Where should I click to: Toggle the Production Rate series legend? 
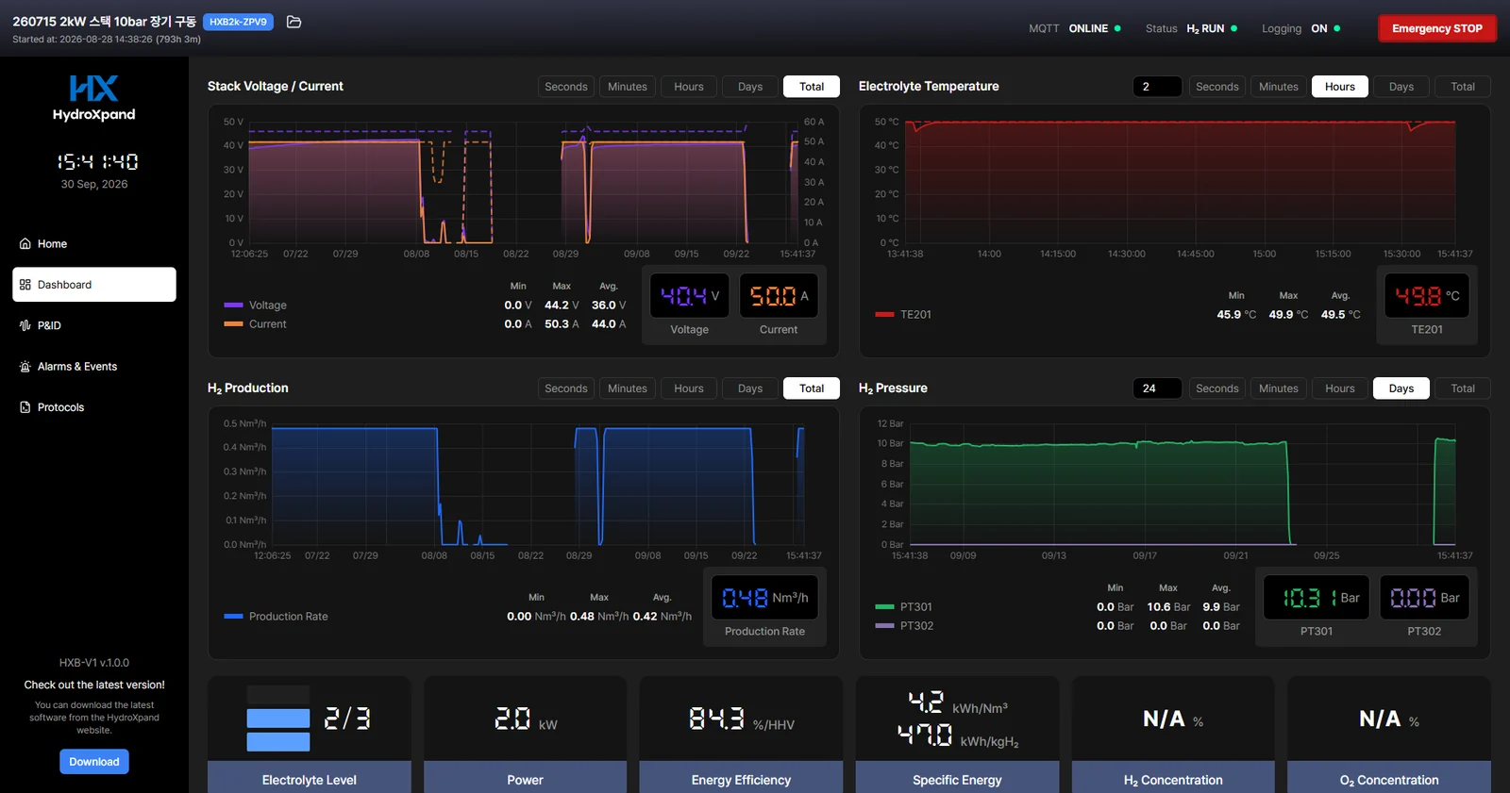point(277,617)
